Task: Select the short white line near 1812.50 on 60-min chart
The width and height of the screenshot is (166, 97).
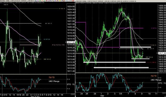Action: tap(141, 59)
